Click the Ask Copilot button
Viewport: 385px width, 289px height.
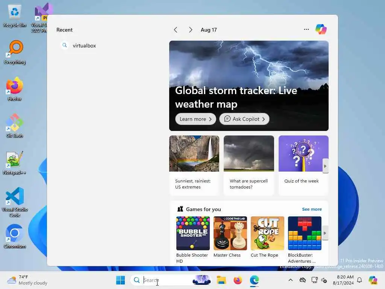tap(244, 119)
